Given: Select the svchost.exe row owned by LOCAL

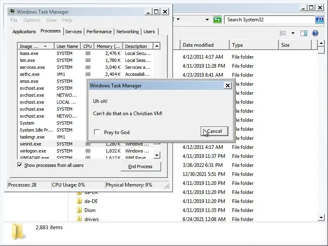Looking at the screenshot, I should tap(52, 102).
